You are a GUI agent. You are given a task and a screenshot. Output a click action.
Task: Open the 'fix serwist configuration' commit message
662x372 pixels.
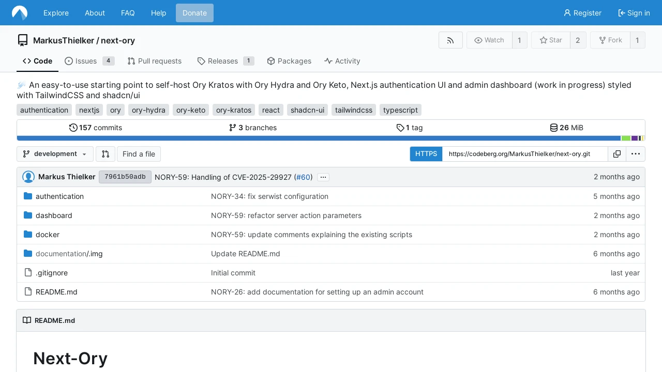[269, 196]
